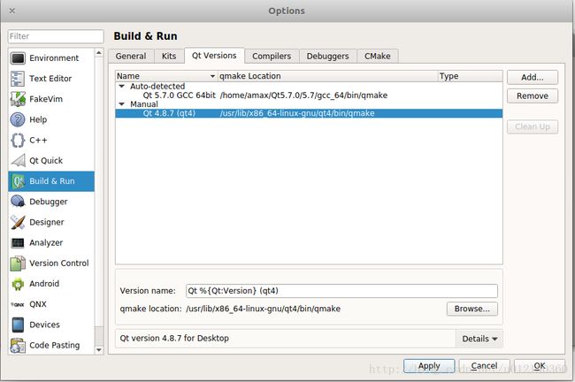
Task: Collapse the Manual group
Action: [x=122, y=104]
